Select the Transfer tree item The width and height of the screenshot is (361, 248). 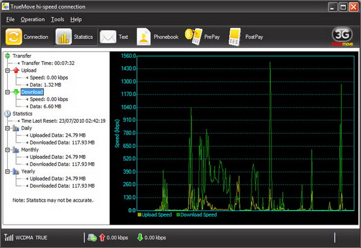tap(22, 56)
